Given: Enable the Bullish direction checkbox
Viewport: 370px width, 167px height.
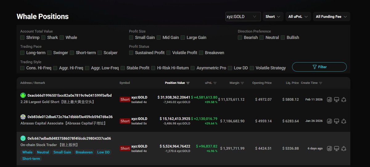Looking at the screenshot, I should tap(283, 37).
